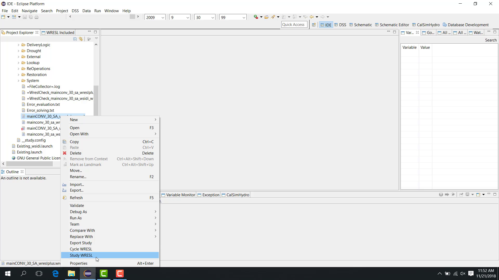
Task: Click the toolbar slider thumb
Action: pos(132,17)
